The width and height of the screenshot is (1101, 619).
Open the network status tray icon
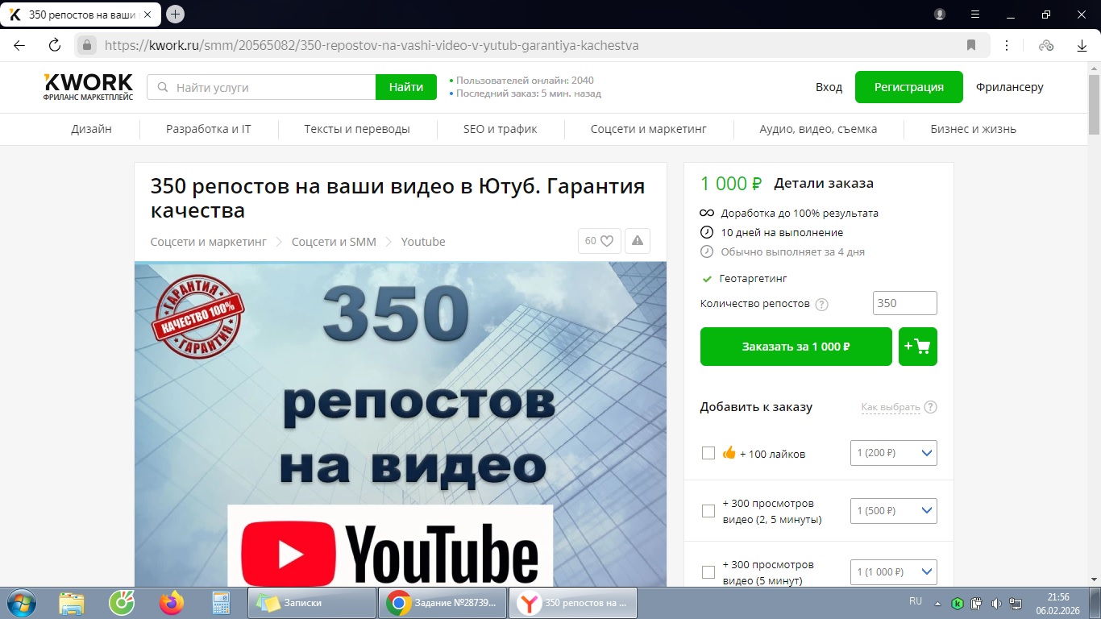click(x=1016, y=603)
